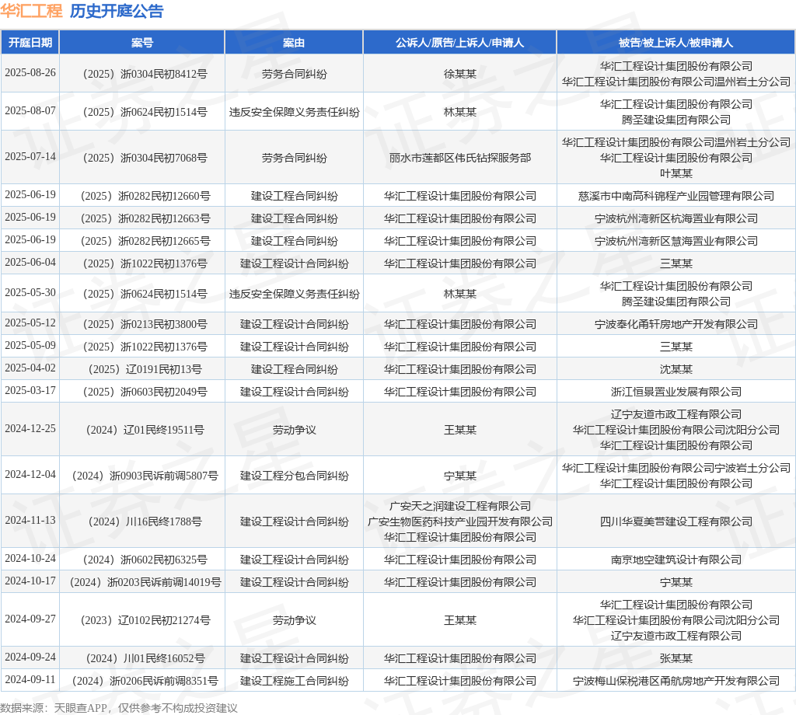Click defendant 宁波梅山保税港区甬航房地产开发有限公司

point(676,681)
